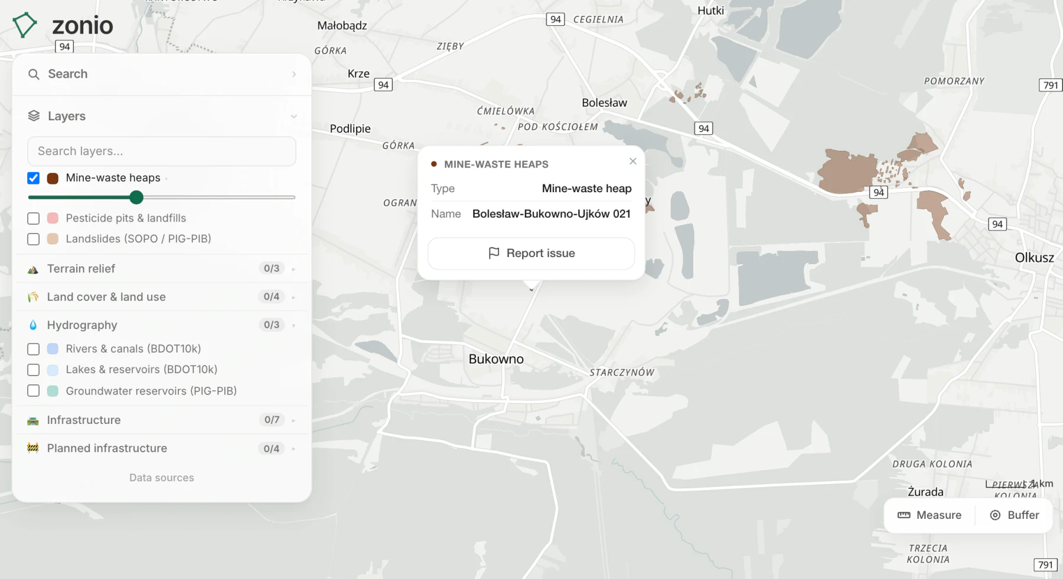This screenshot has height=579, width=1063.
Task: Click the Measure ruler icon
Action: (904, 515)
